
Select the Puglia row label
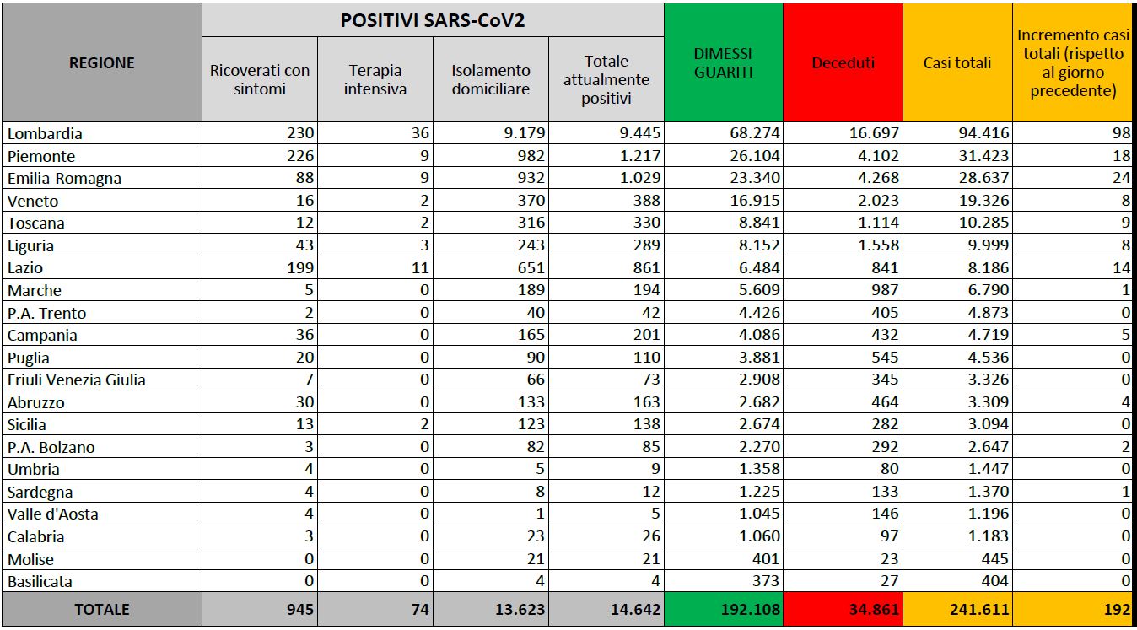coord(28,358)
